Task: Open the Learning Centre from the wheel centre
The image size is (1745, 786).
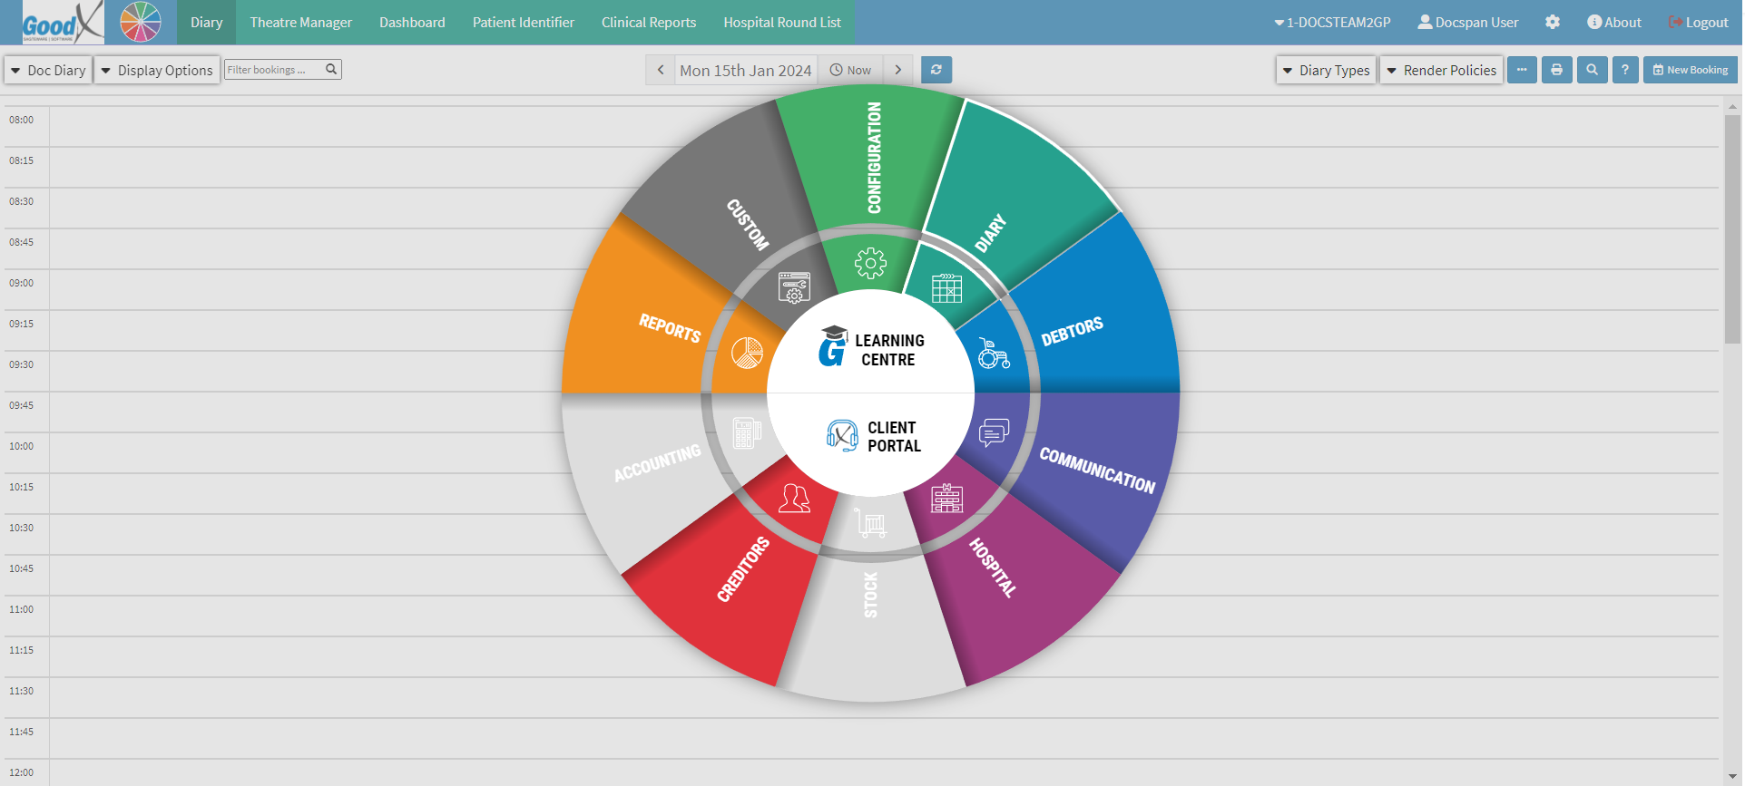Action: [871, 348]
